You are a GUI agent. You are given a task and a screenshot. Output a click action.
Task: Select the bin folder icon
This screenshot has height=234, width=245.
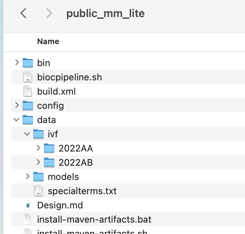[28, 63]
